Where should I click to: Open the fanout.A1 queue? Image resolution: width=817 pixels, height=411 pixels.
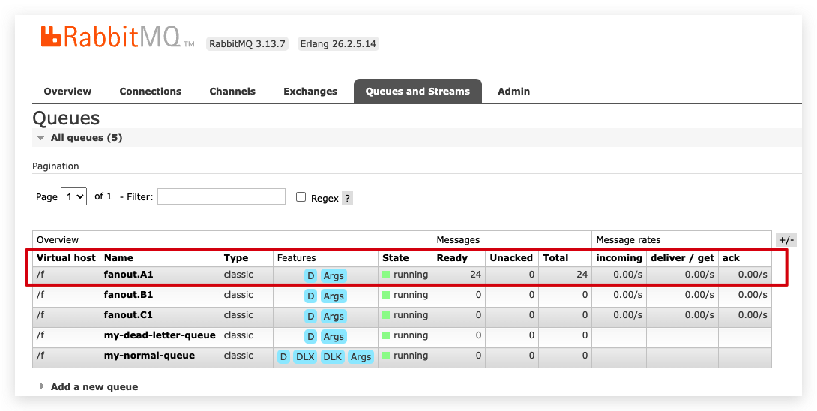[129, 274]
